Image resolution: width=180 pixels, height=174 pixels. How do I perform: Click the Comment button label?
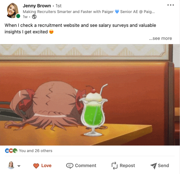tap(86, 166)
